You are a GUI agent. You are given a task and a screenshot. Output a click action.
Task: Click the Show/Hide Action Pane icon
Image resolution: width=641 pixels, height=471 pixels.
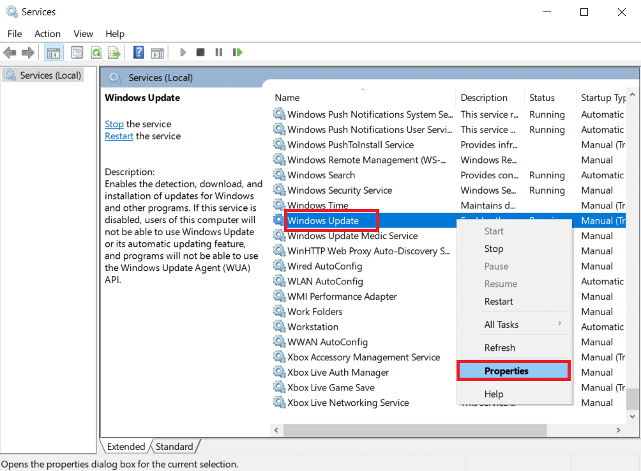[157, 52]
